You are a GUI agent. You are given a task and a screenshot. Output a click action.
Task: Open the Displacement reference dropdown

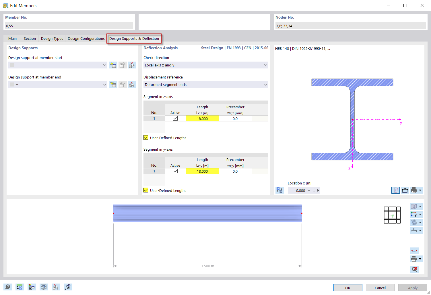point(205,84)
